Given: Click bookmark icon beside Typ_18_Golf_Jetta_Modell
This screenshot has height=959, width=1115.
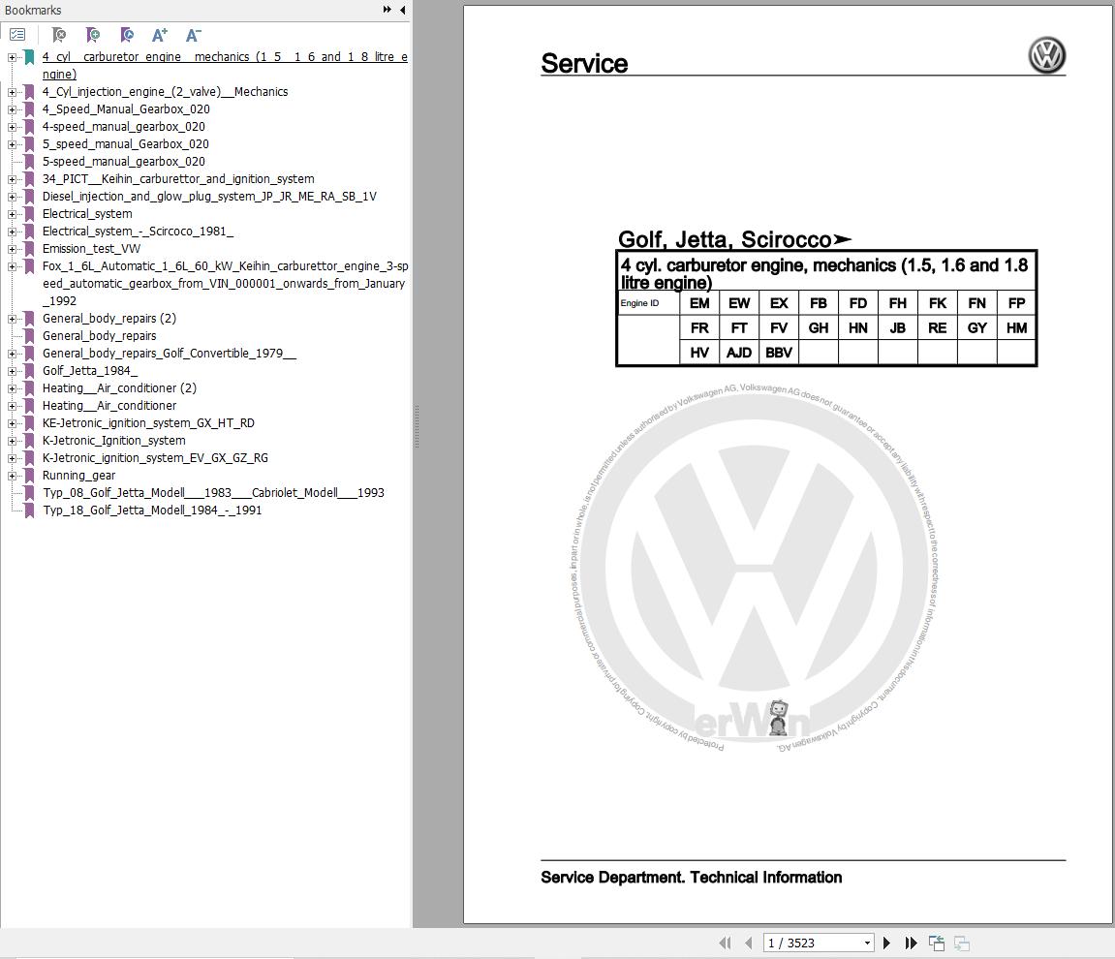Looking at the screenshot, I should click(29, 510).
